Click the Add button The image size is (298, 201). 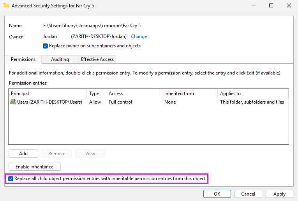click(x=23, y=154)
